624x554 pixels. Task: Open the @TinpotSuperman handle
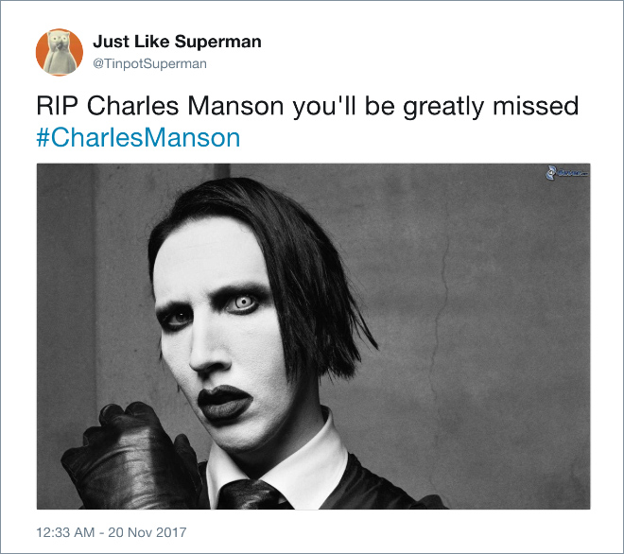149,63
